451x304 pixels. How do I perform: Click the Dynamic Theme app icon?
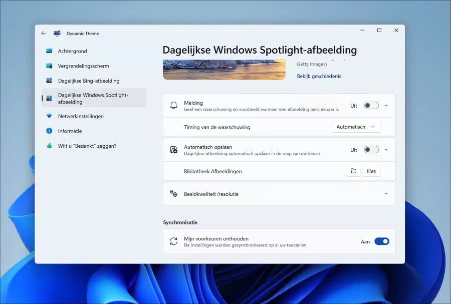[x=57, y=34]
